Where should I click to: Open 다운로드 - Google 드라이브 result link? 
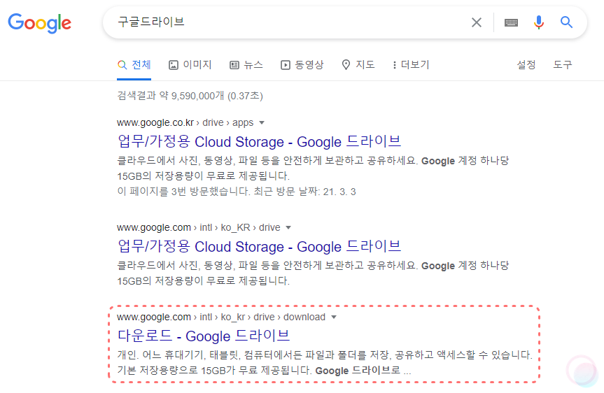click(204, 336)
